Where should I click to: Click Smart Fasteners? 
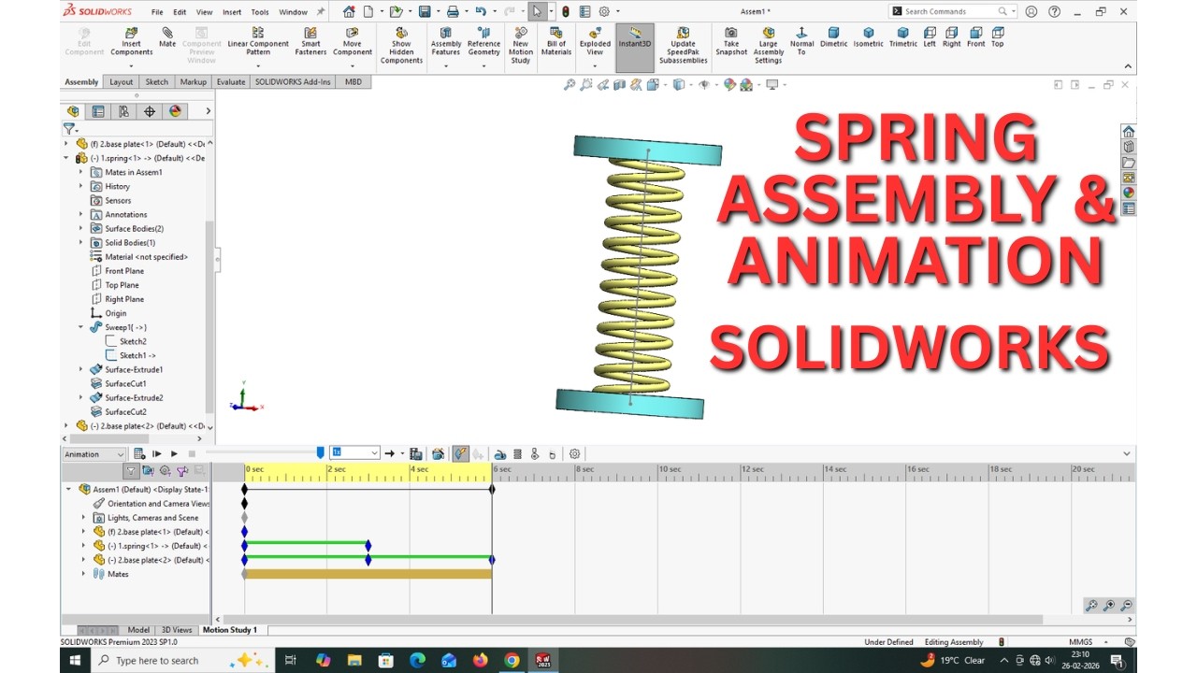[310, 41]
